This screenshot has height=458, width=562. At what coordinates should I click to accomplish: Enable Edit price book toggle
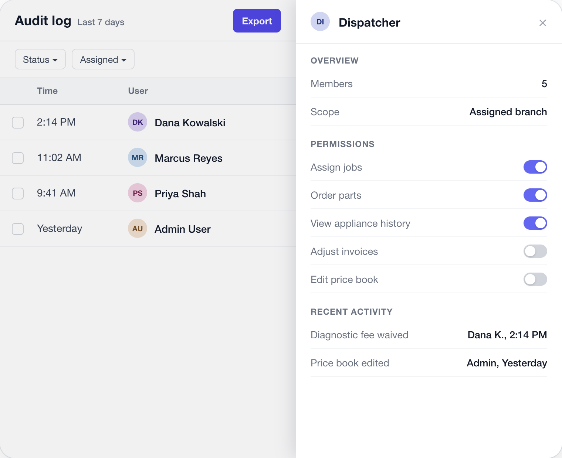pyautogui.click(x=535, y=279)
